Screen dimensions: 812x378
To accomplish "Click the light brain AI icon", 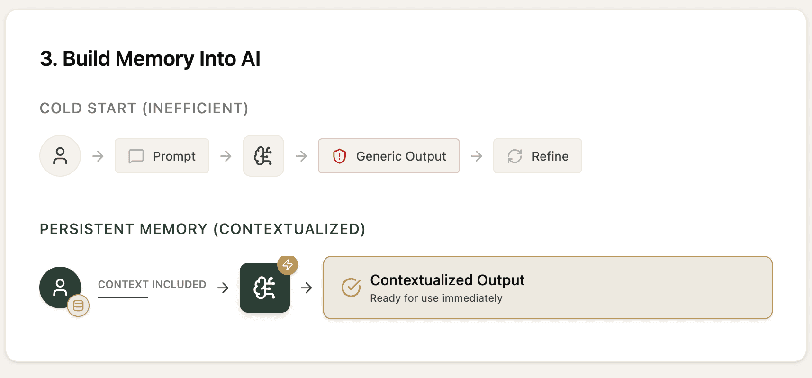I will (263, 156).
